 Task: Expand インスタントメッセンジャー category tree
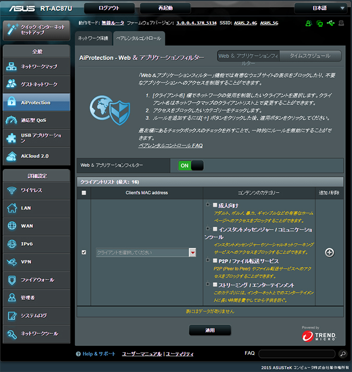click(208, 229)
